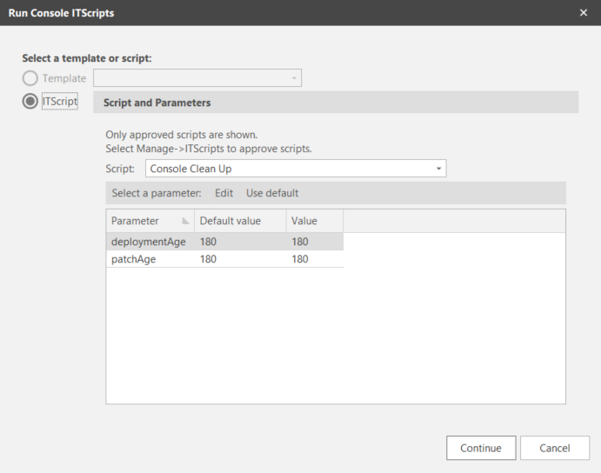Select the ITScript radio button
The height and width of the screenshot is (473, 601).
pyautogui.click(x=30, y=101)
